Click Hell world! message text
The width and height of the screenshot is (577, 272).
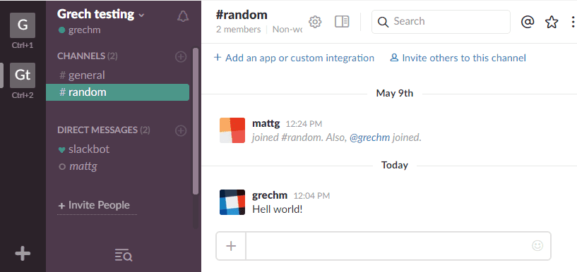click(278, 209)
